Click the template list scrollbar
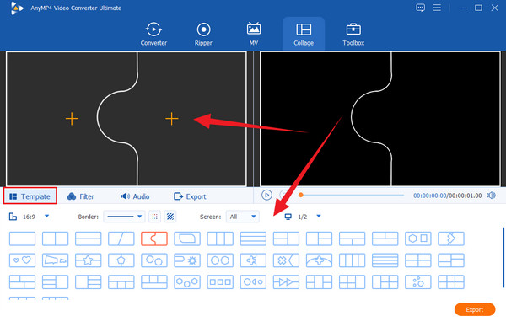 click(x=503, y=257)
